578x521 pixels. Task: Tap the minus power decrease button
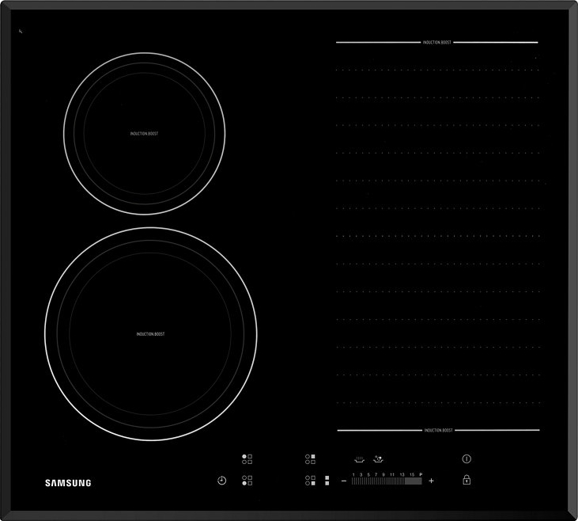[x=344, y=481]
